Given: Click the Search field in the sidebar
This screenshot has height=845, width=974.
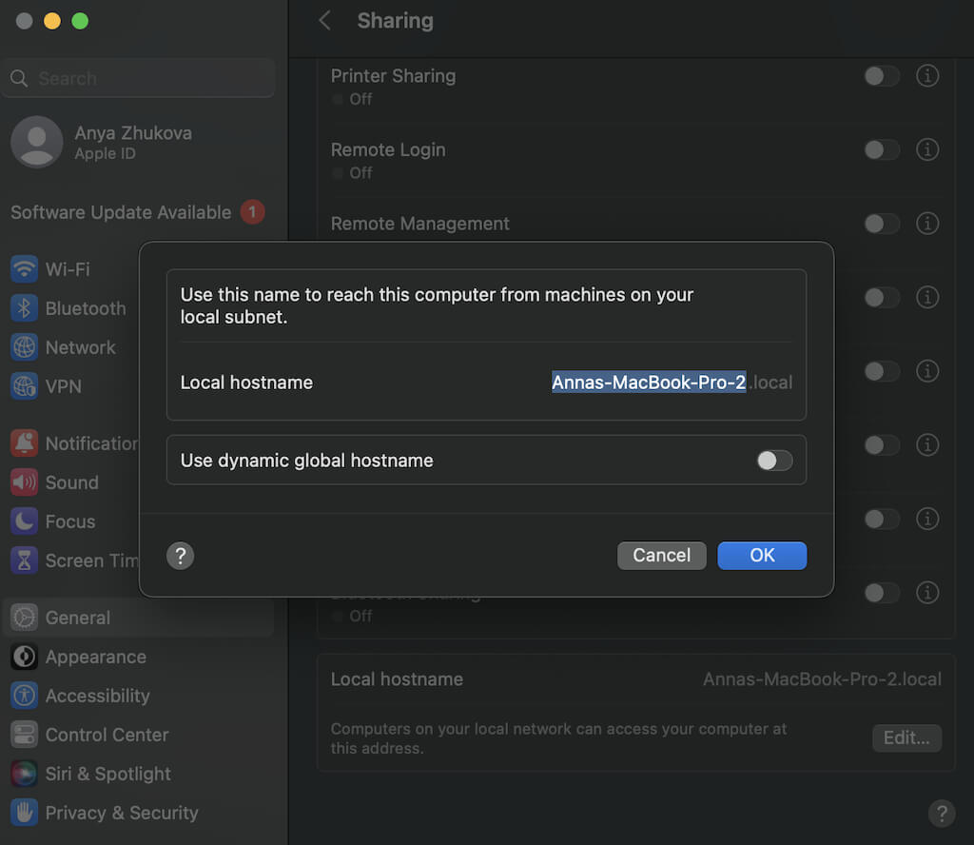Looking at the screenshot, I should click(x=138, y=78).
